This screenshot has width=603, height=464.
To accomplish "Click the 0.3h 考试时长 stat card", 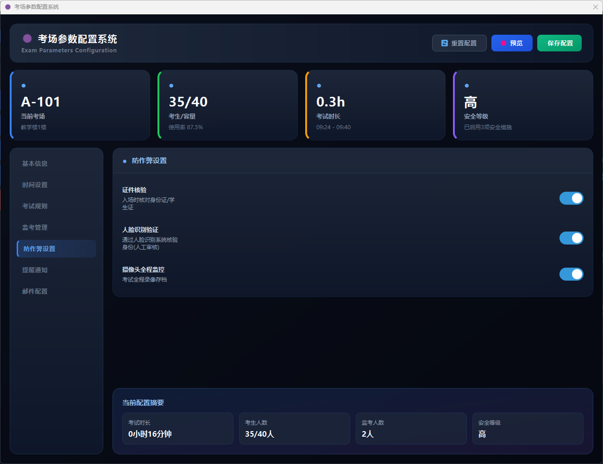I will click(x=375, y=105).
